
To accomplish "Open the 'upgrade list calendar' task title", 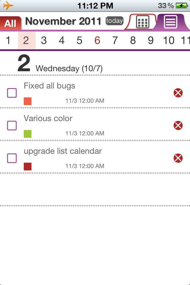I will pos(63,151).
